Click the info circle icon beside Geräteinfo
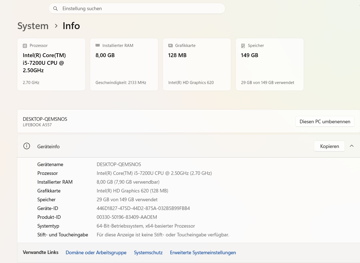This screenshot has height=263, width=360. (x=27, y=146)
